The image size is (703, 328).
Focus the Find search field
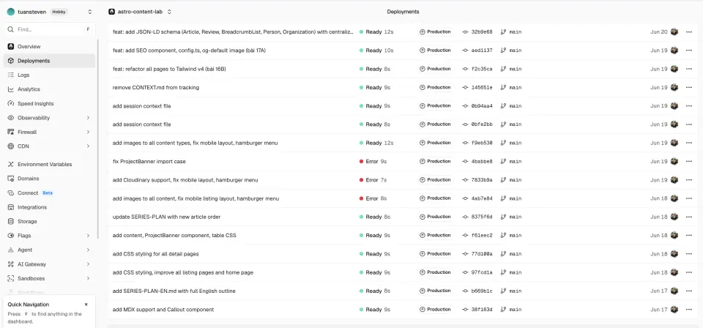pyautogui.click(x=49, y=29)
